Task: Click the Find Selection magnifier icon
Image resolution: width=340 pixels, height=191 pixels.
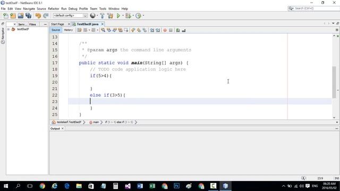Action: [103, 30]
